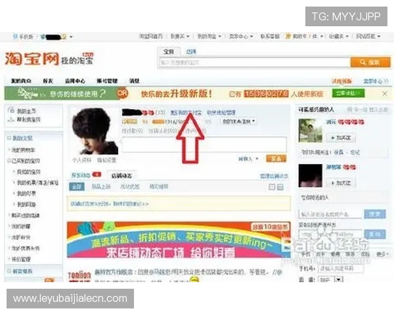Select the 宝贝 search tab
The width and height of the screenshot is (394, 315).
pyautogui.click(x=169, y=52)
